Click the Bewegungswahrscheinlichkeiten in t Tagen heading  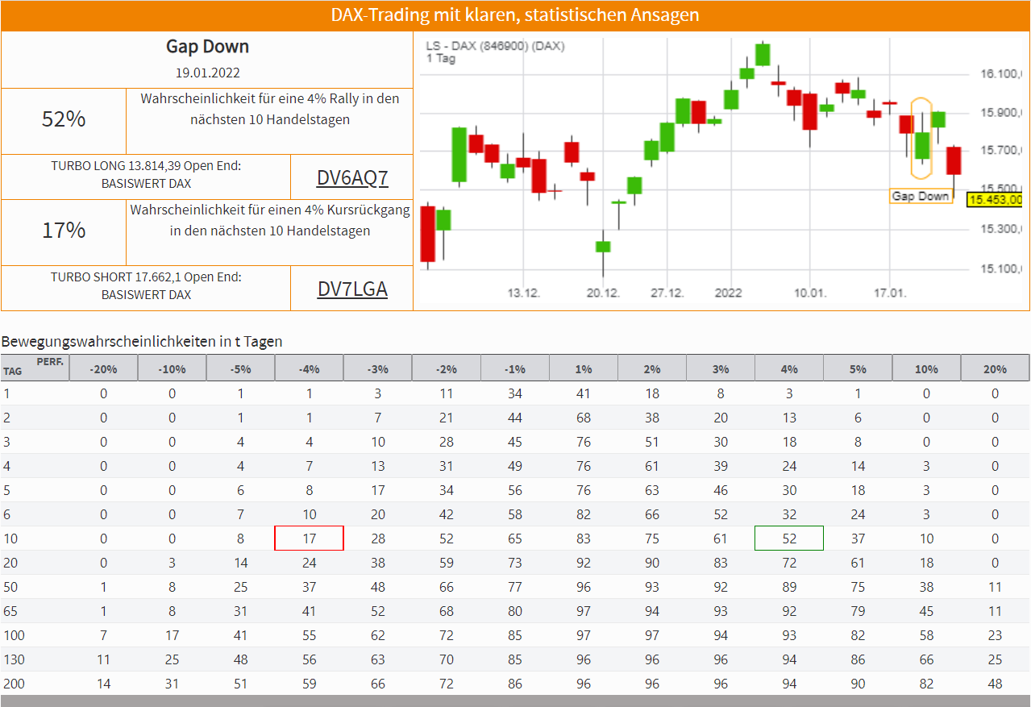tap(142, 341)
